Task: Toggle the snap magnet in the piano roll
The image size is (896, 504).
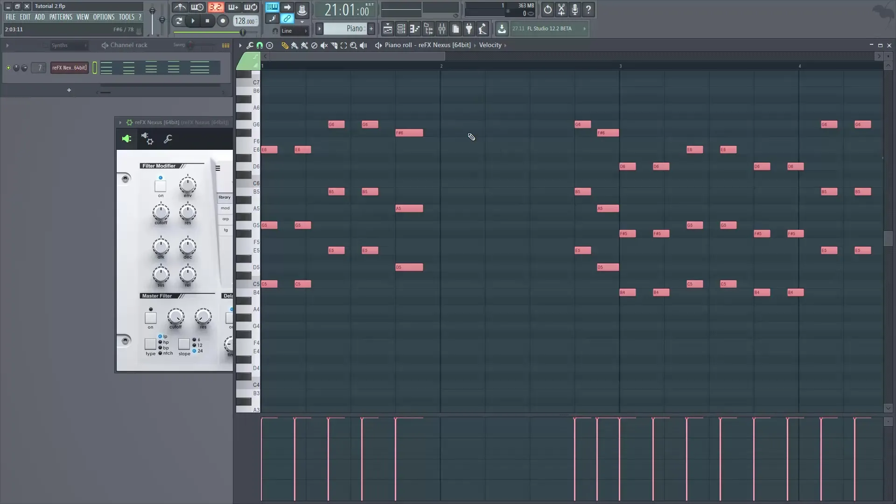Action: coord(260,45)
